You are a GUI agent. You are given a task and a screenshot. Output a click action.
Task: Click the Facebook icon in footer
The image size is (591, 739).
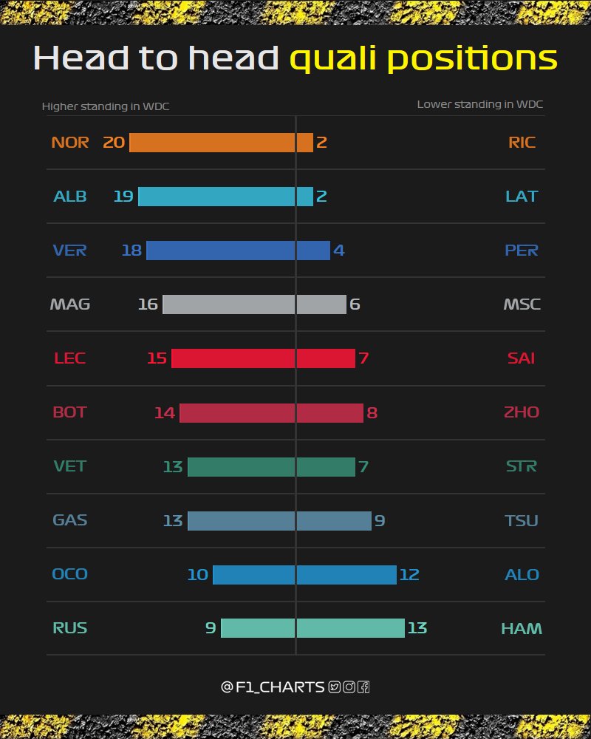tap(363, 687)
